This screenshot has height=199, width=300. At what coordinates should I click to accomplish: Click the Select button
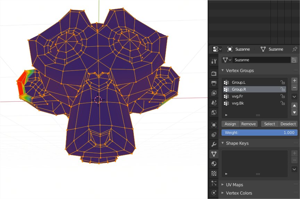tap(269, 124)
